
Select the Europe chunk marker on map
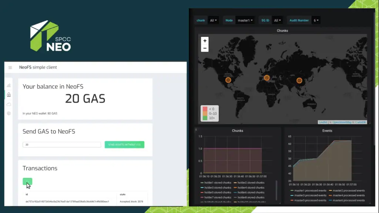point(267,78)
